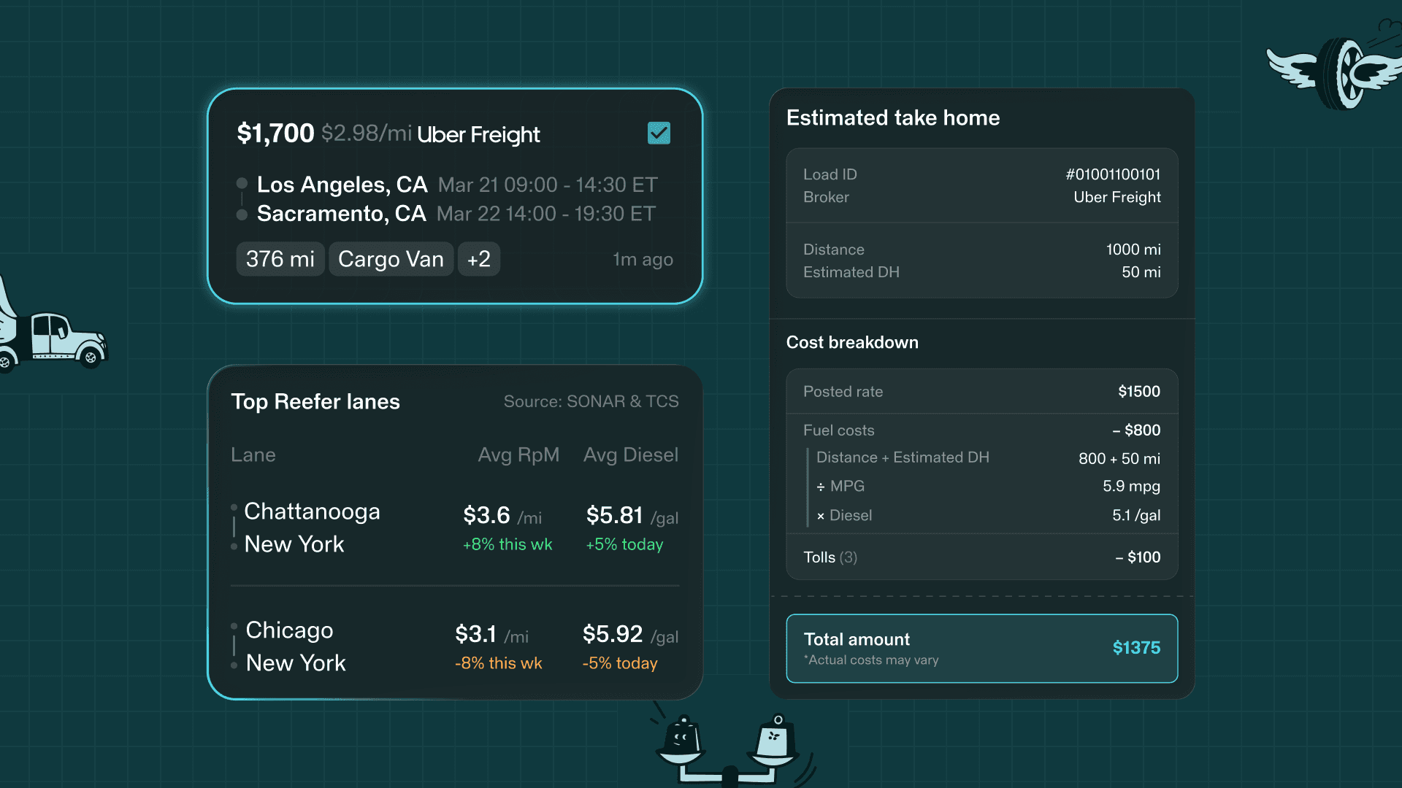1402x788 pixels.
Task: Click the Mar 21 09:00 - 14:30 ET window
Action: pos(548,185)
